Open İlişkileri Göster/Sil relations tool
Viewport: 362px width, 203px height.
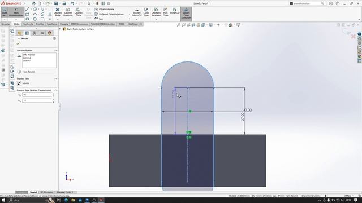137,12
